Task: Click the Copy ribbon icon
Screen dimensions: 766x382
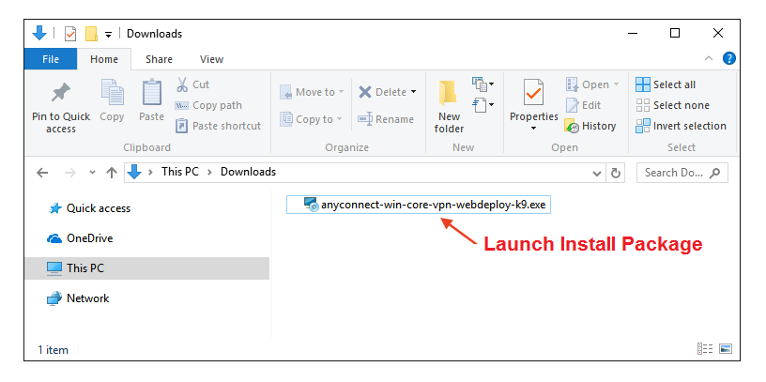Action: [112, 93]
